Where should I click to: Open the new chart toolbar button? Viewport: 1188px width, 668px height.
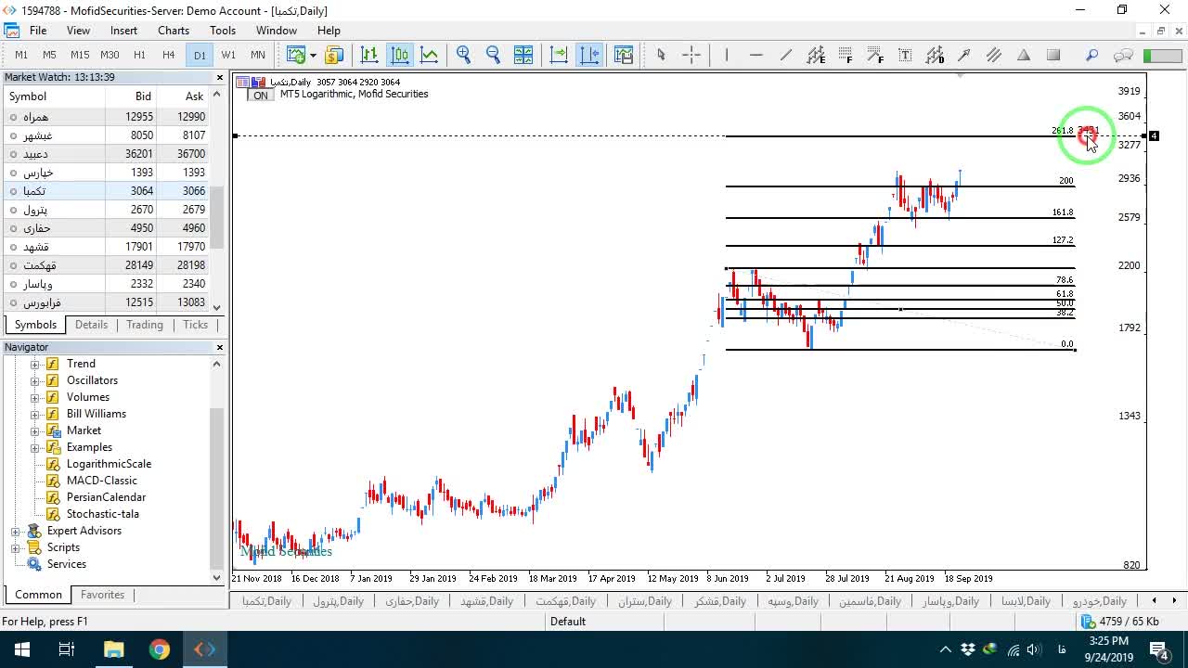tap(295, 55)
